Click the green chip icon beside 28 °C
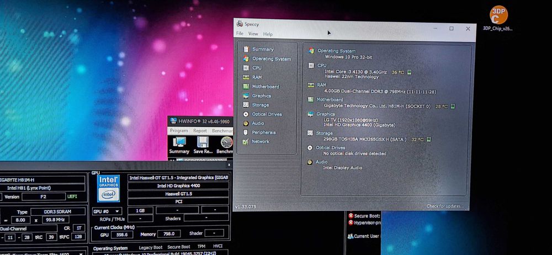 point(453,106)
